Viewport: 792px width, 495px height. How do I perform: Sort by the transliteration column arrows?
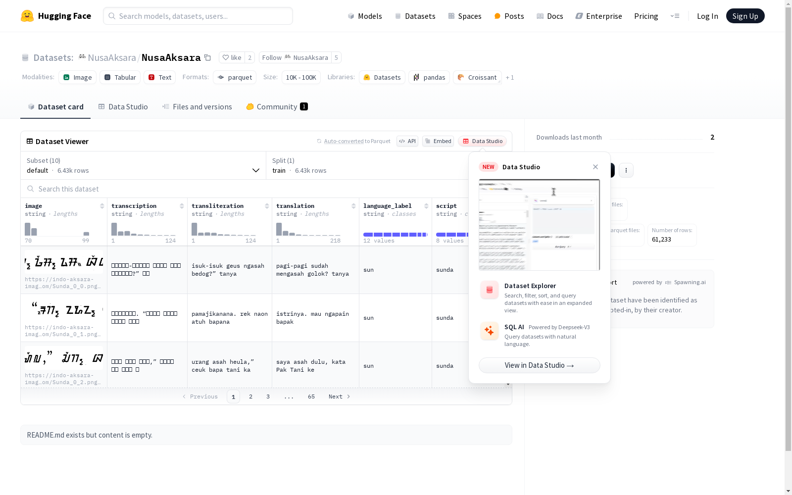(x=267, y=206)
